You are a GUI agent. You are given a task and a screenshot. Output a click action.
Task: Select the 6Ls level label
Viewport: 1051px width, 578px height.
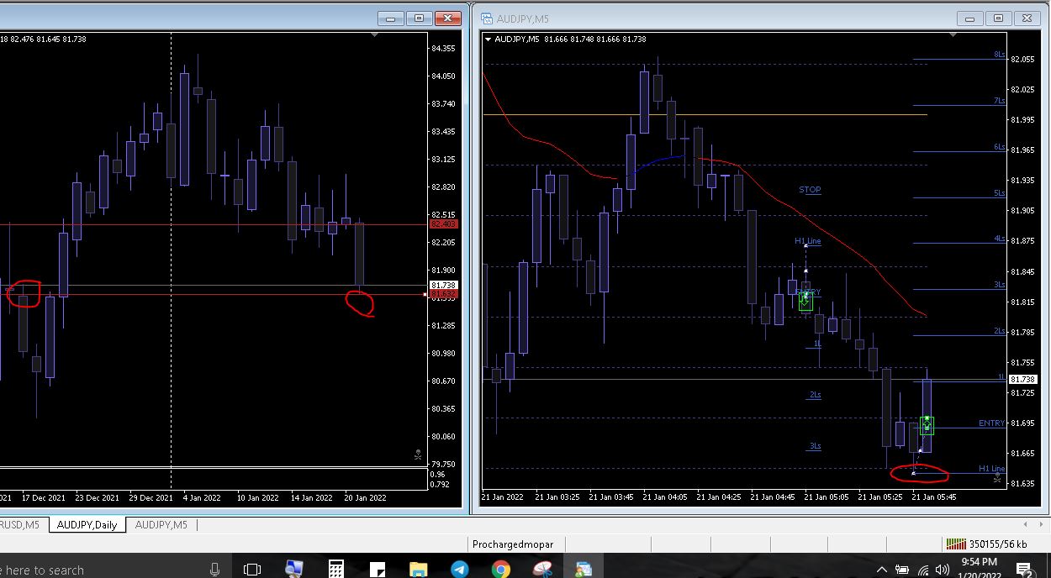click(x=999, y=147)
